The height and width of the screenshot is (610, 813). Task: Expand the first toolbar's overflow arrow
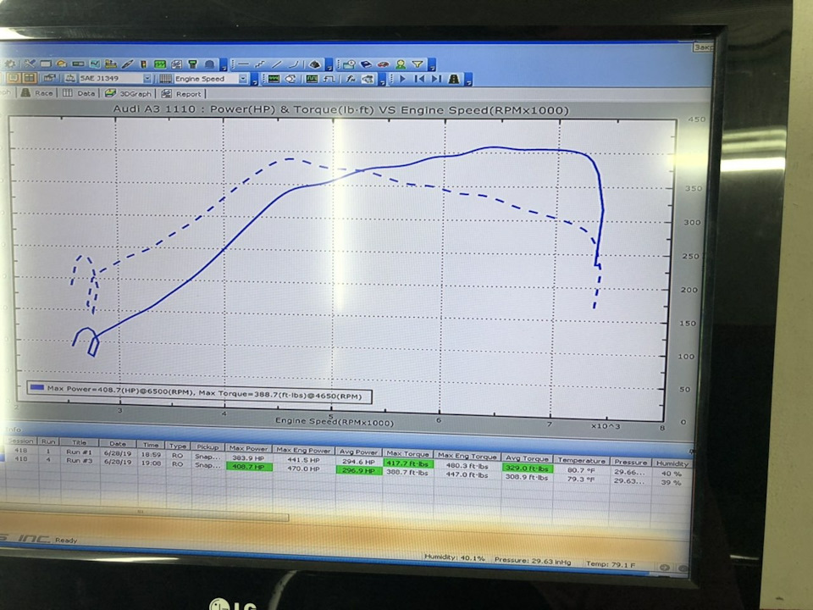(224, 66)
